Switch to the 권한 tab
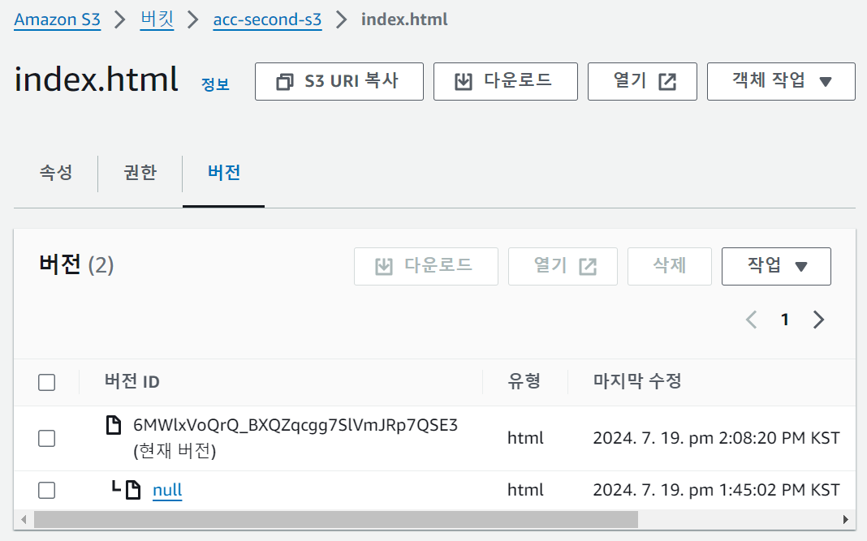The height and width of the screenshot is (541, 867). point(140,173)
